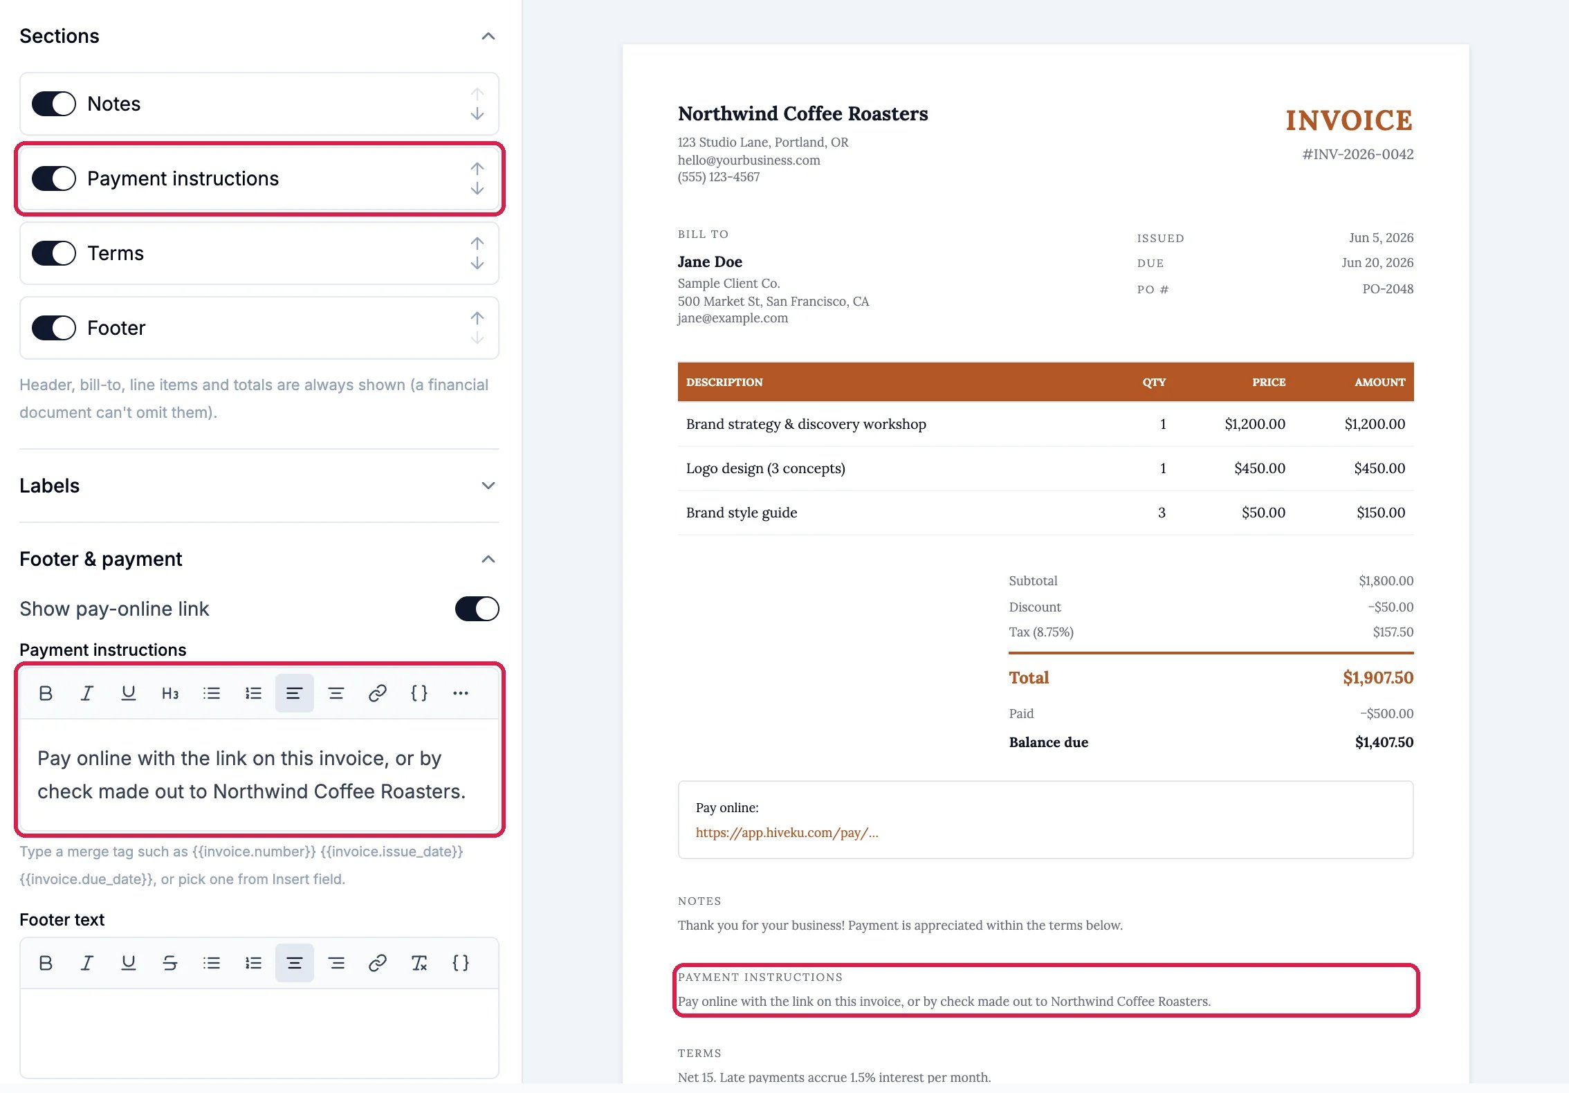Toggle italic in Footer text toolbar
This screenshot has height=1093, width=1569.
87,963
